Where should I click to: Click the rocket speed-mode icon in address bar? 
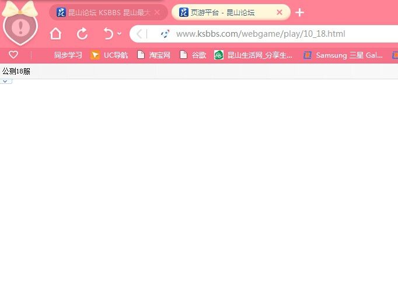[165, 34]
